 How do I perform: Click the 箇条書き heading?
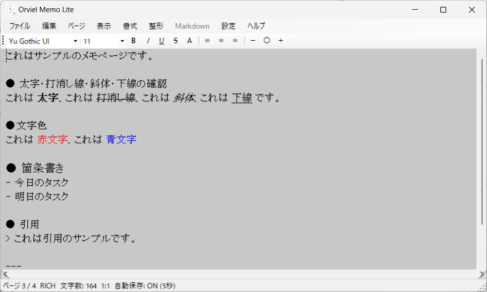coord(43,168)
